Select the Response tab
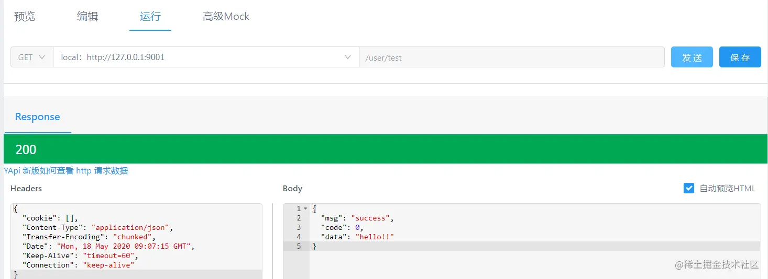 38,117
